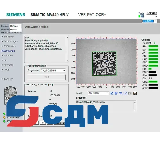160x144 pixels.
Task: Open Info in the sidebar menu
Action: tap(4, 60)
